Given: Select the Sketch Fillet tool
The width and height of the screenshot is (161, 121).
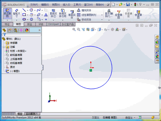Looking at the screenshot, I should [38, 19].
